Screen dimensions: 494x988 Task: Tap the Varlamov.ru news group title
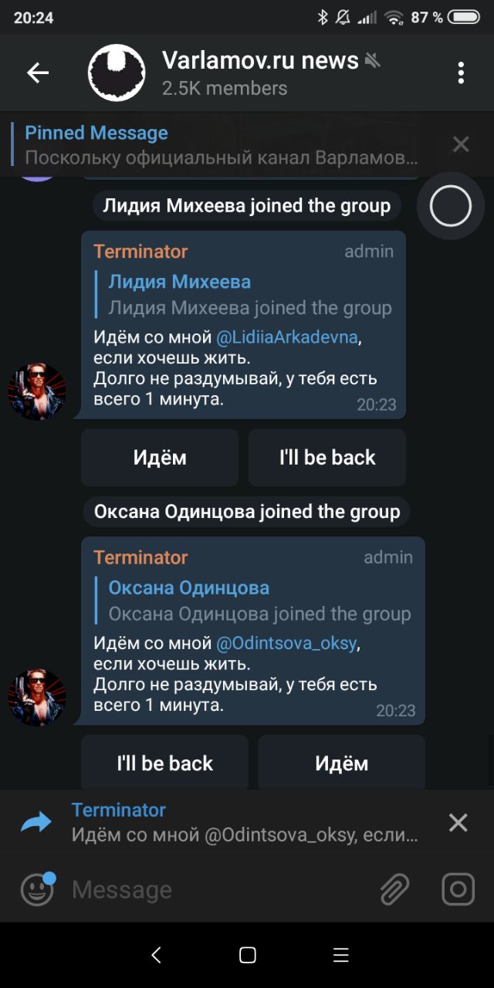click(x=260, y=60)
